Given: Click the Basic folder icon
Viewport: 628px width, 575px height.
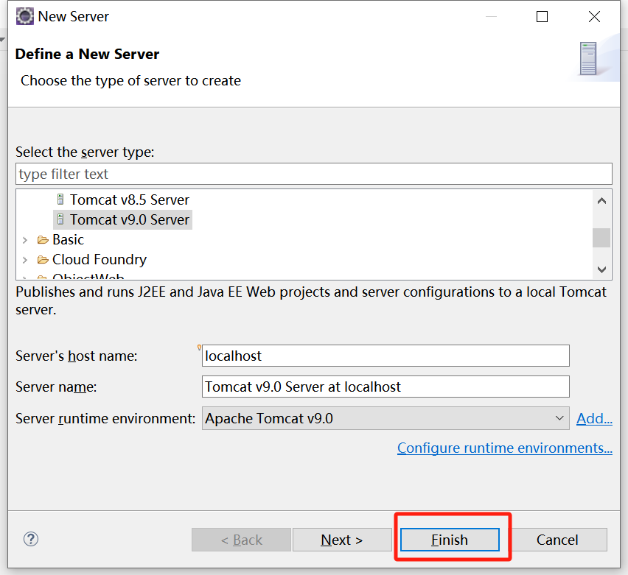Looking at the screenshot, I should (x=43, y=240).
